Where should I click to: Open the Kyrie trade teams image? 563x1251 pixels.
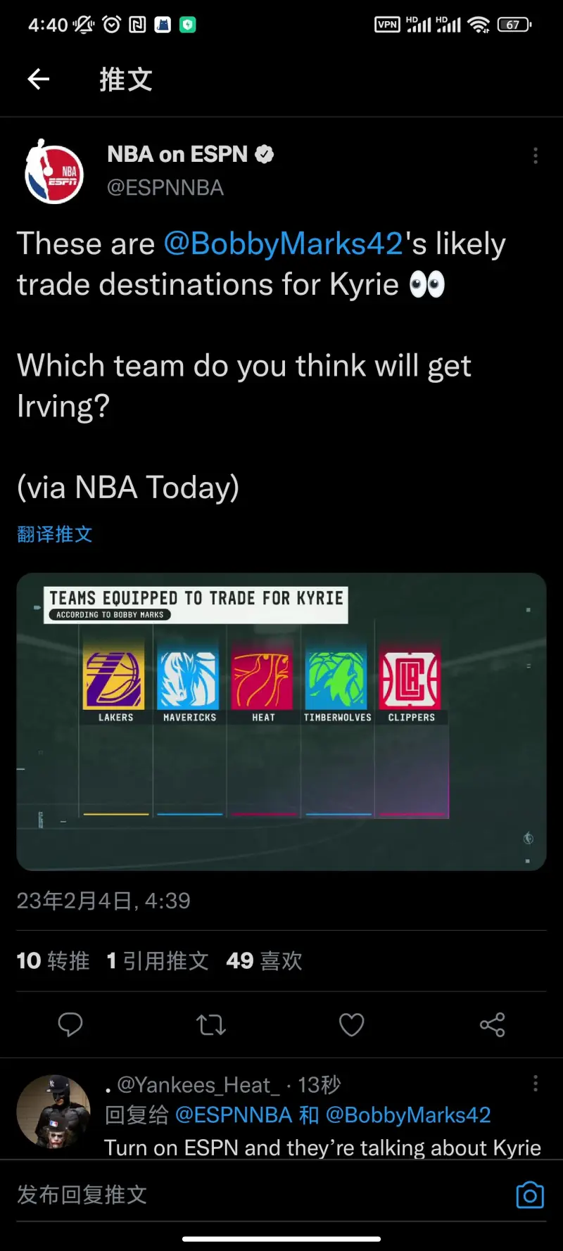[x=281, y=722]
